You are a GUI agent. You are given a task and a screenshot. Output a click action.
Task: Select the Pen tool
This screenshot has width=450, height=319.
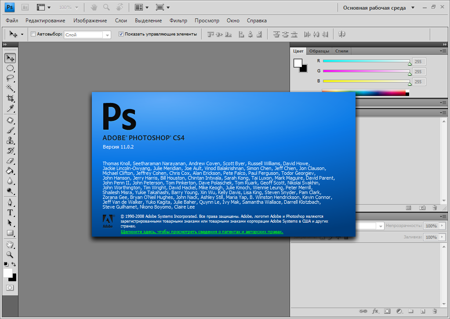[x=10, y=202]
